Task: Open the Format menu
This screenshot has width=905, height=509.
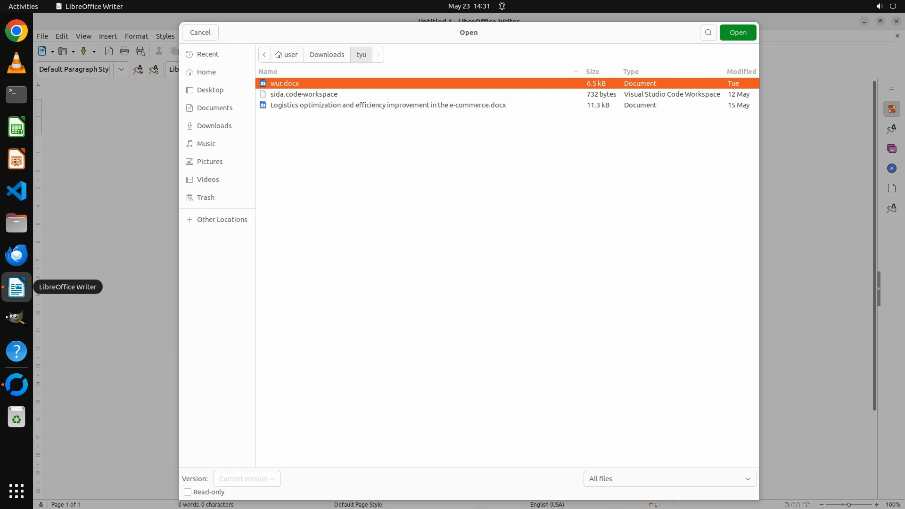Action: pos(136,36)
